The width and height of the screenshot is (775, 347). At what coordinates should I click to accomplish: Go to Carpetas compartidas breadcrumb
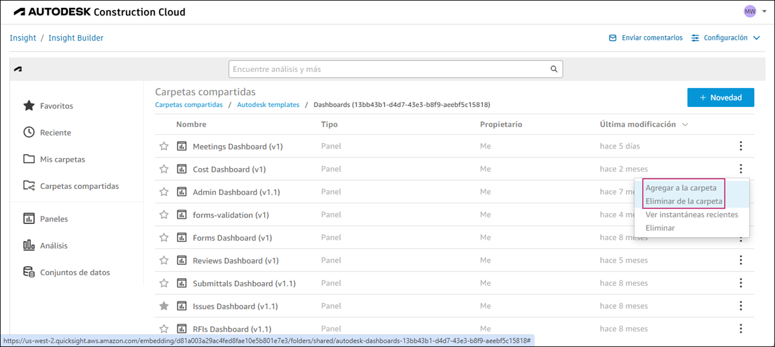click(189, 105)
